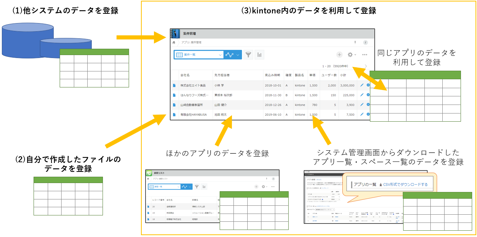Click the next page arrow beside 5920件中
This screenshot has height=237, width=477.
pos(366,66)
